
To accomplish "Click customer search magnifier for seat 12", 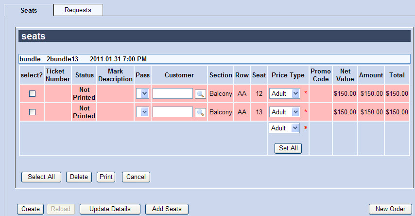I will (x=200, y=94).
